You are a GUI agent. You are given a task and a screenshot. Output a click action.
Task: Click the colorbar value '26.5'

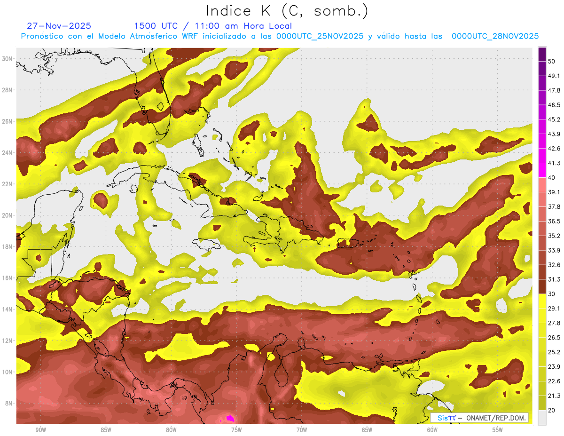click(x=554, y=338)
